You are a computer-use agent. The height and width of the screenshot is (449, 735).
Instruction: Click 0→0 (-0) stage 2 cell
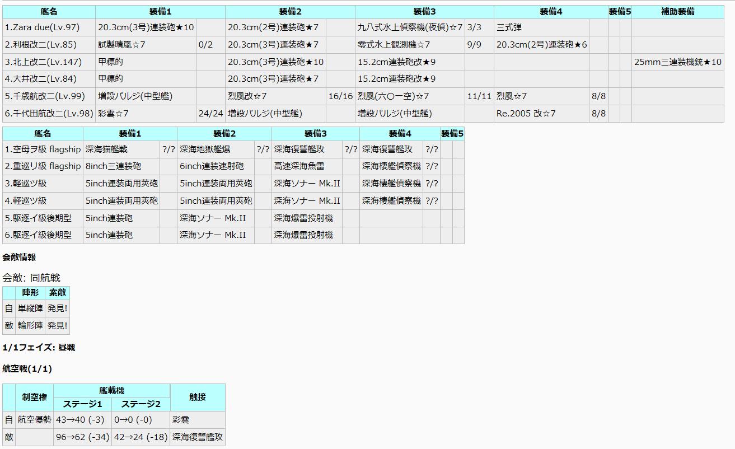click(x=141, y=420)
